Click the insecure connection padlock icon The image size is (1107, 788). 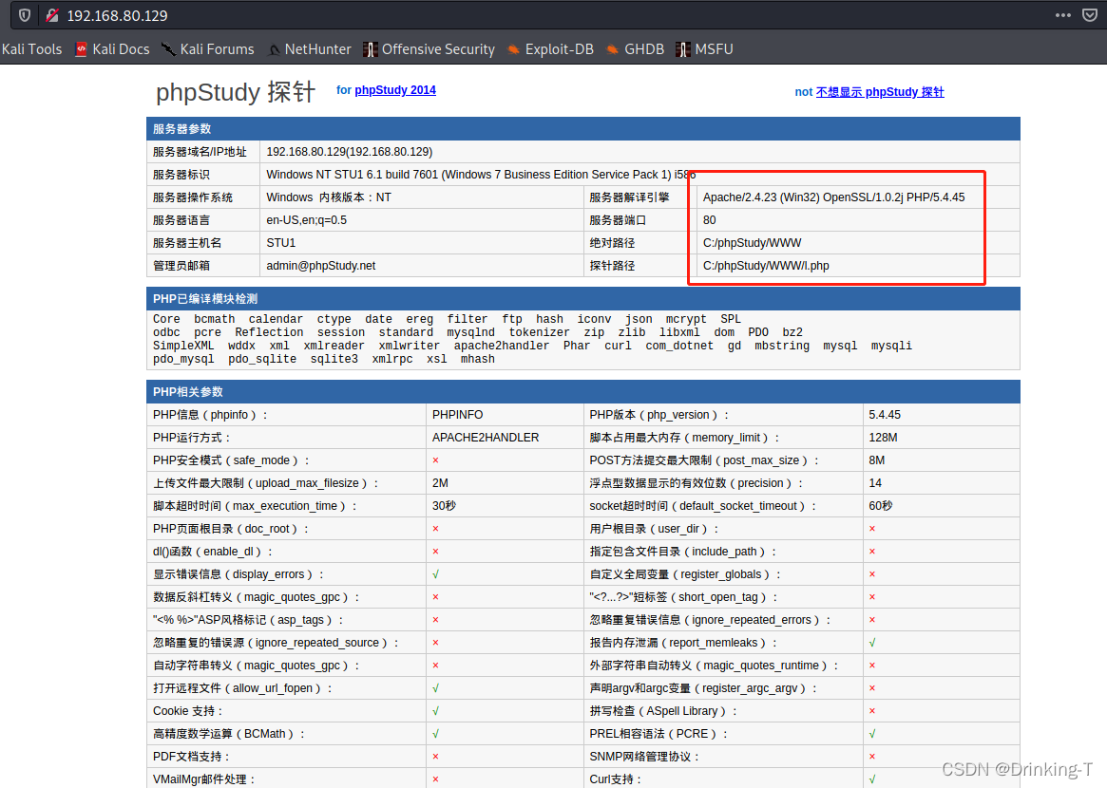point(51,15)
